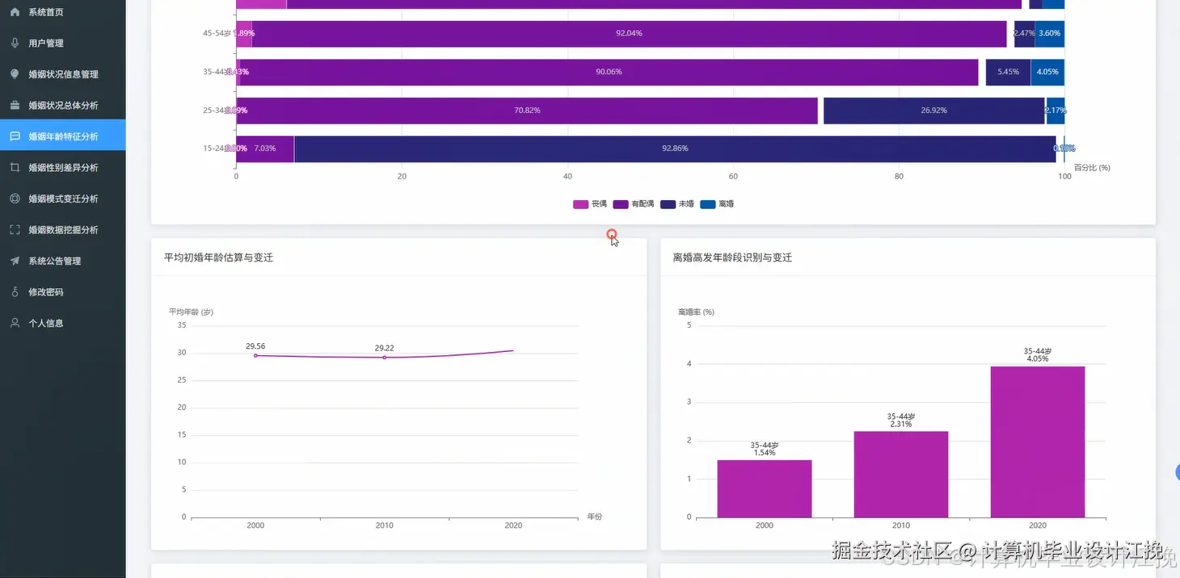Viewport: 1180px width, 578px height.
Task: Click the paper plane icon beside 系统公告管理
Action: tap(15, 261)
